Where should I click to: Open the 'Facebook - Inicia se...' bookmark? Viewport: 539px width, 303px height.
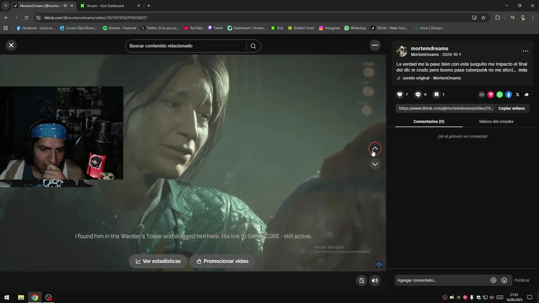coord(35,28)
